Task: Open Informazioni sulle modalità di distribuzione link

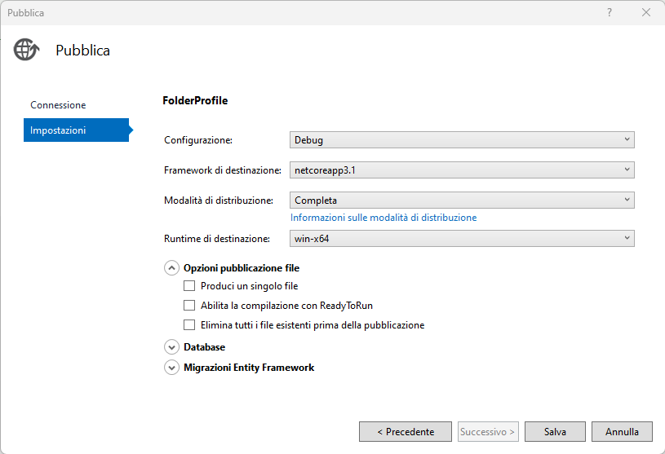Action: [383, 218]
